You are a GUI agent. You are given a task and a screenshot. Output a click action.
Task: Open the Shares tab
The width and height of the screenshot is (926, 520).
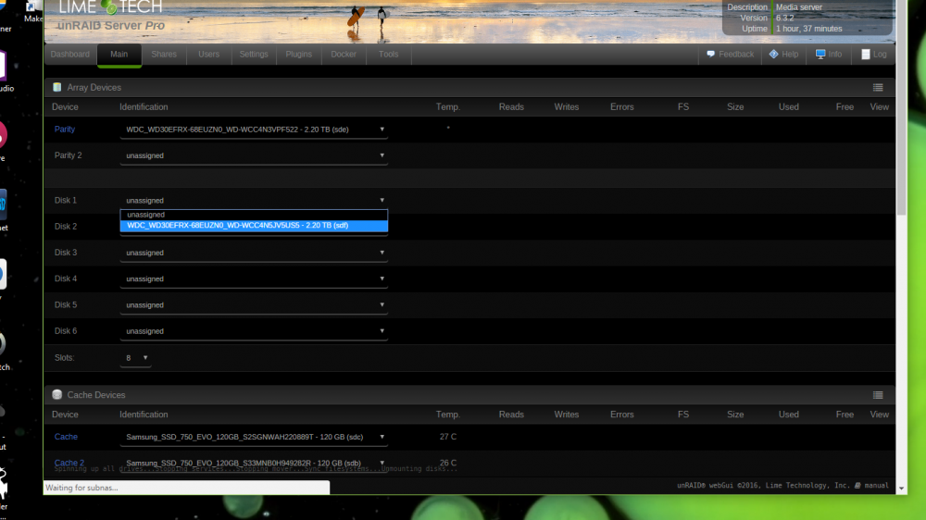click(x=164, y=55)
